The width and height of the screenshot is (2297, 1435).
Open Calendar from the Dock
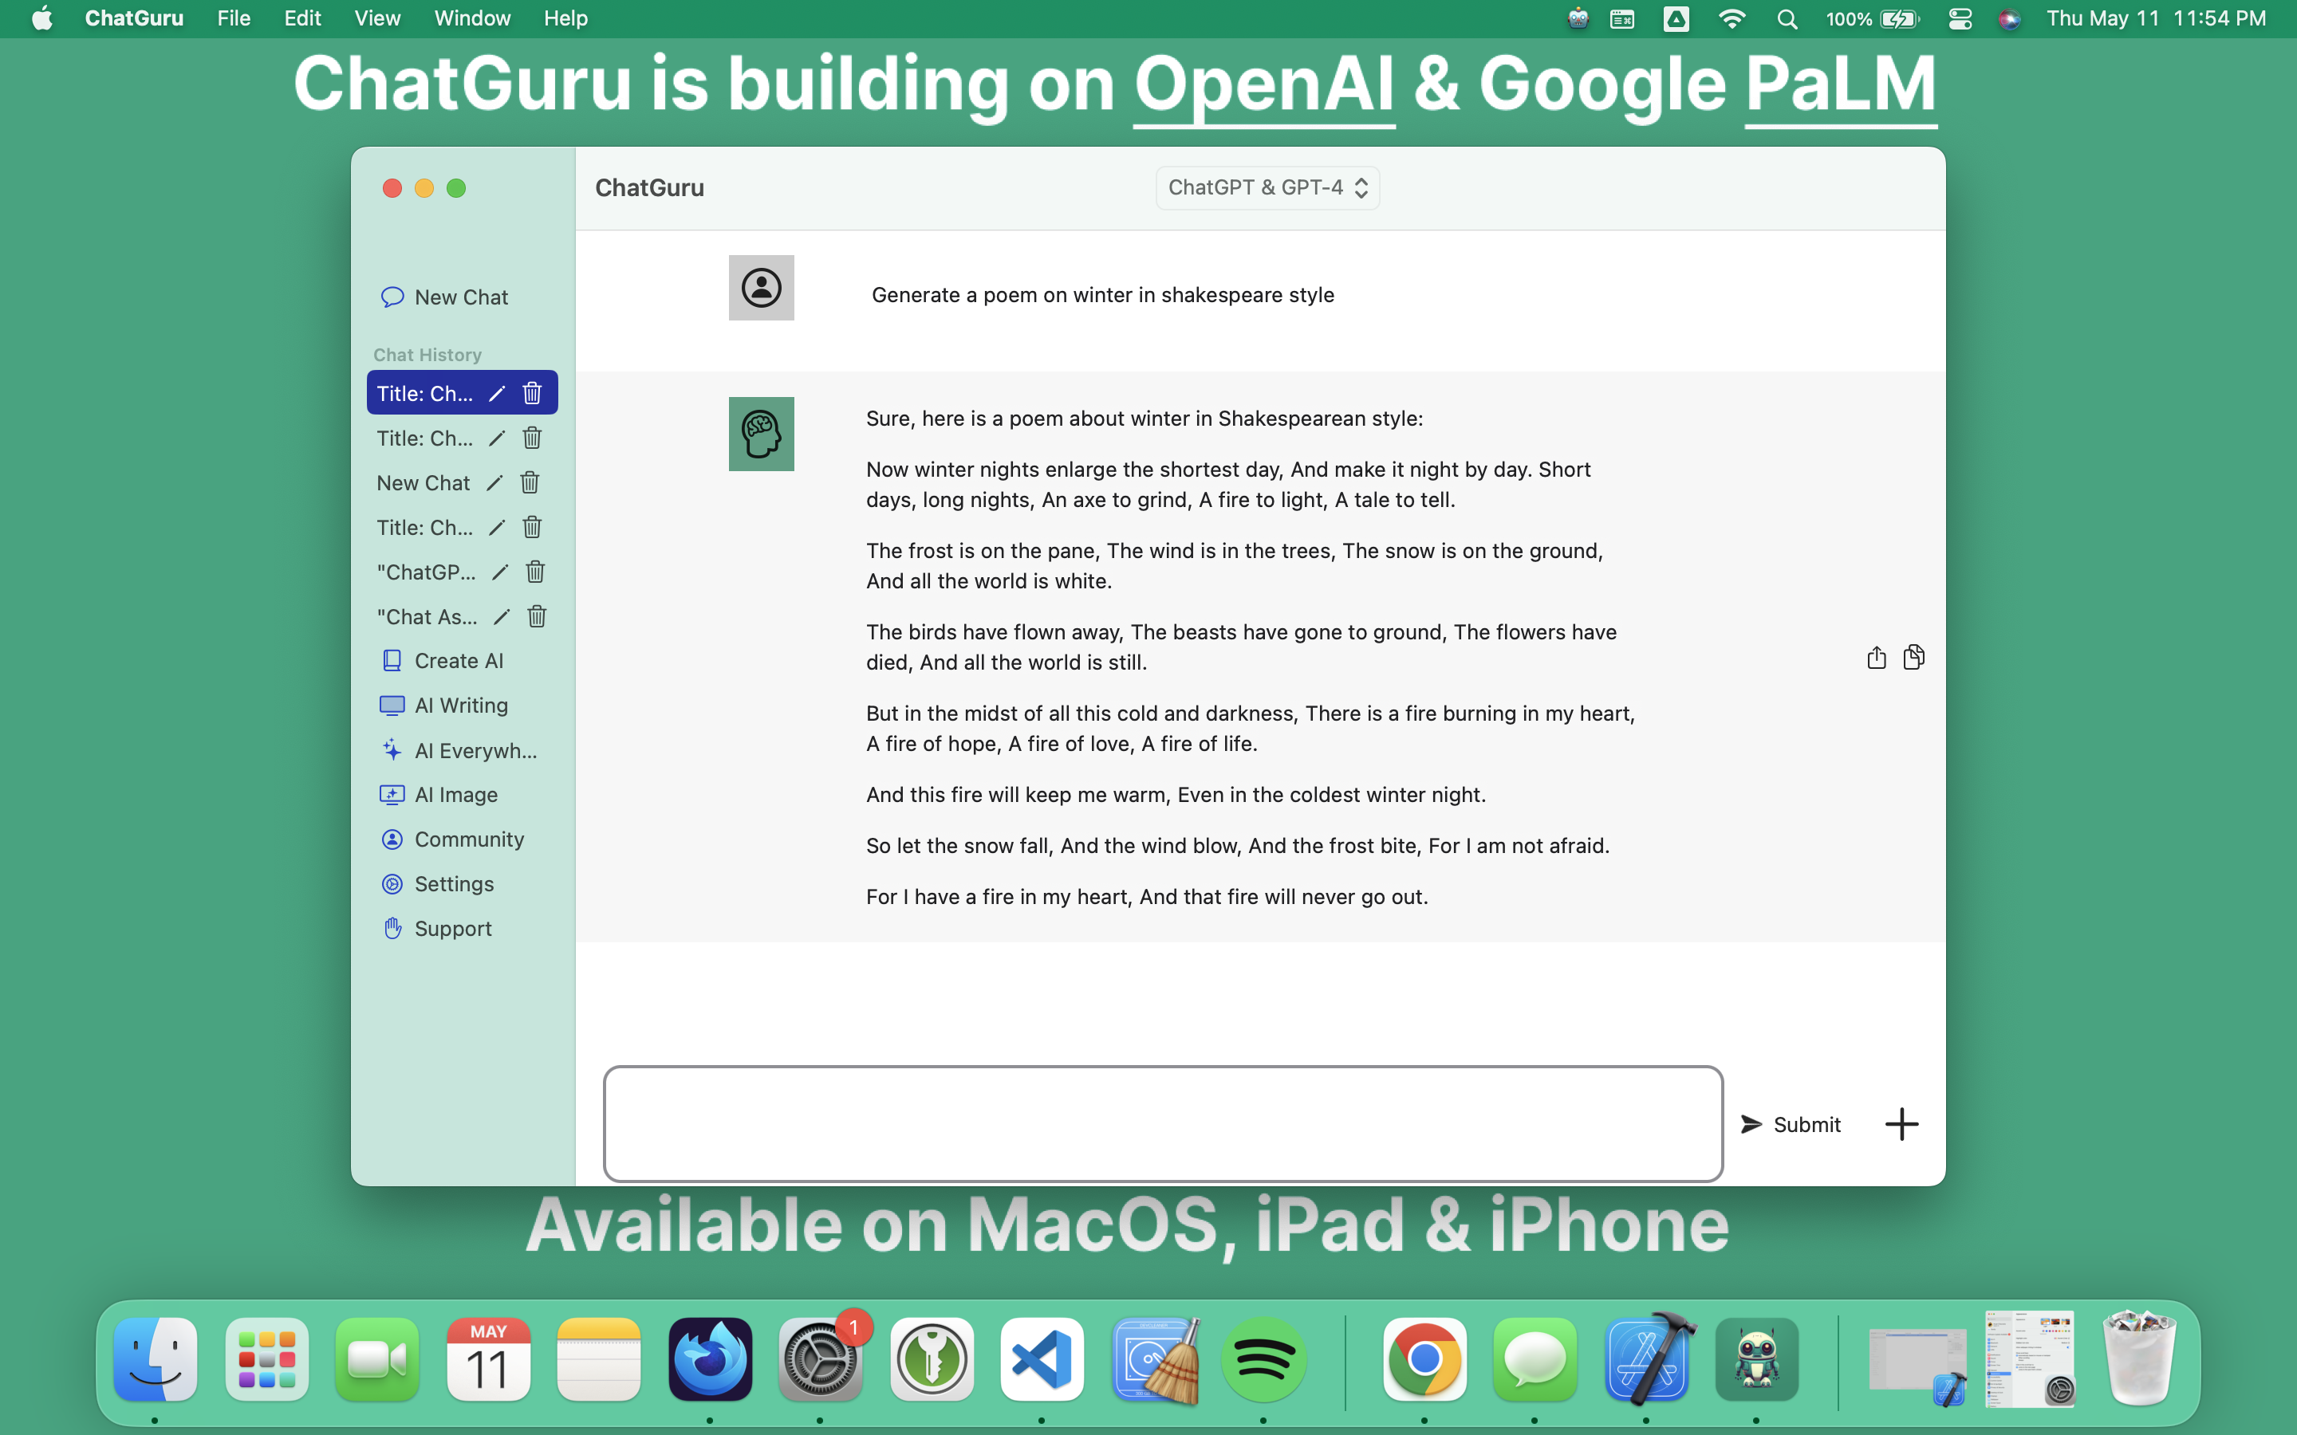488,1358
